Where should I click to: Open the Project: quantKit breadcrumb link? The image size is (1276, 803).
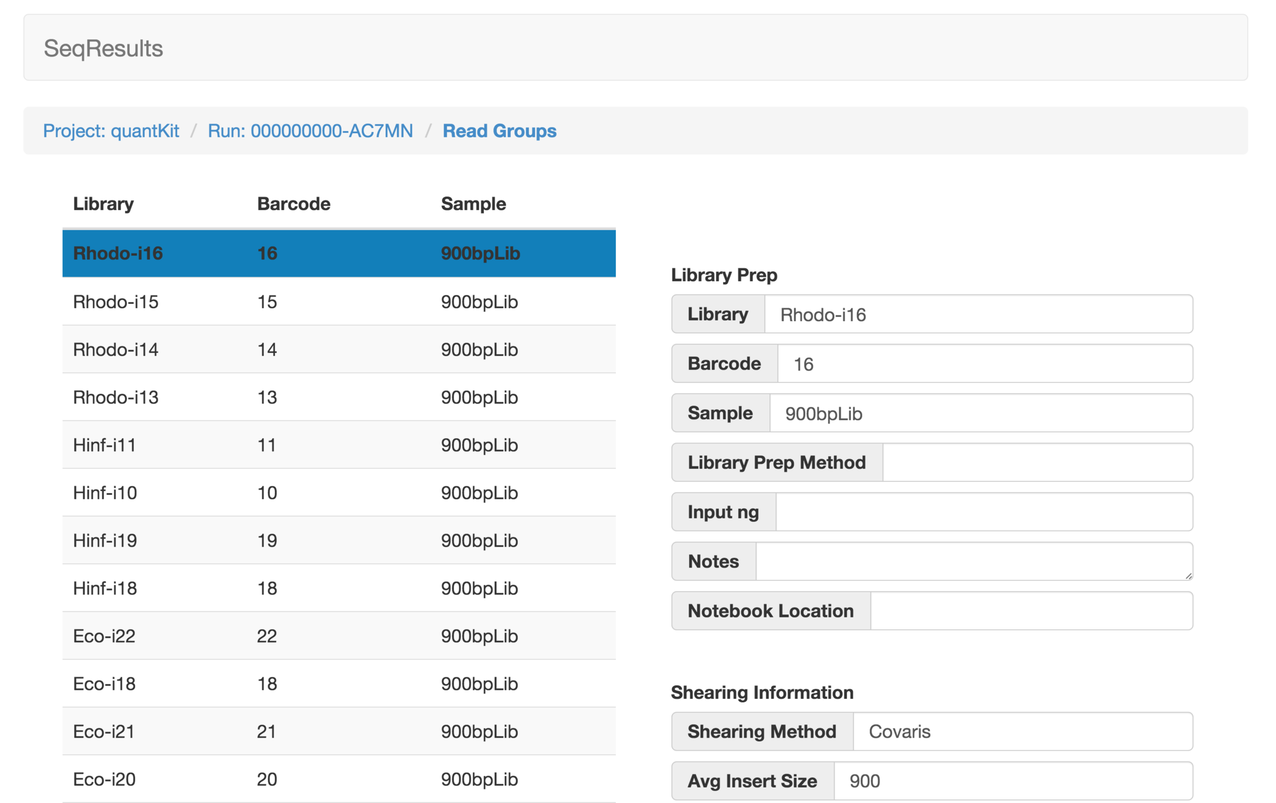(x=111, y=131)
